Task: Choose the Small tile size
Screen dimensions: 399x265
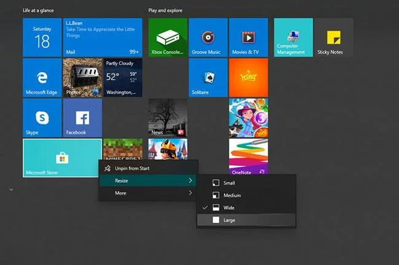Action: click(246, 183)
